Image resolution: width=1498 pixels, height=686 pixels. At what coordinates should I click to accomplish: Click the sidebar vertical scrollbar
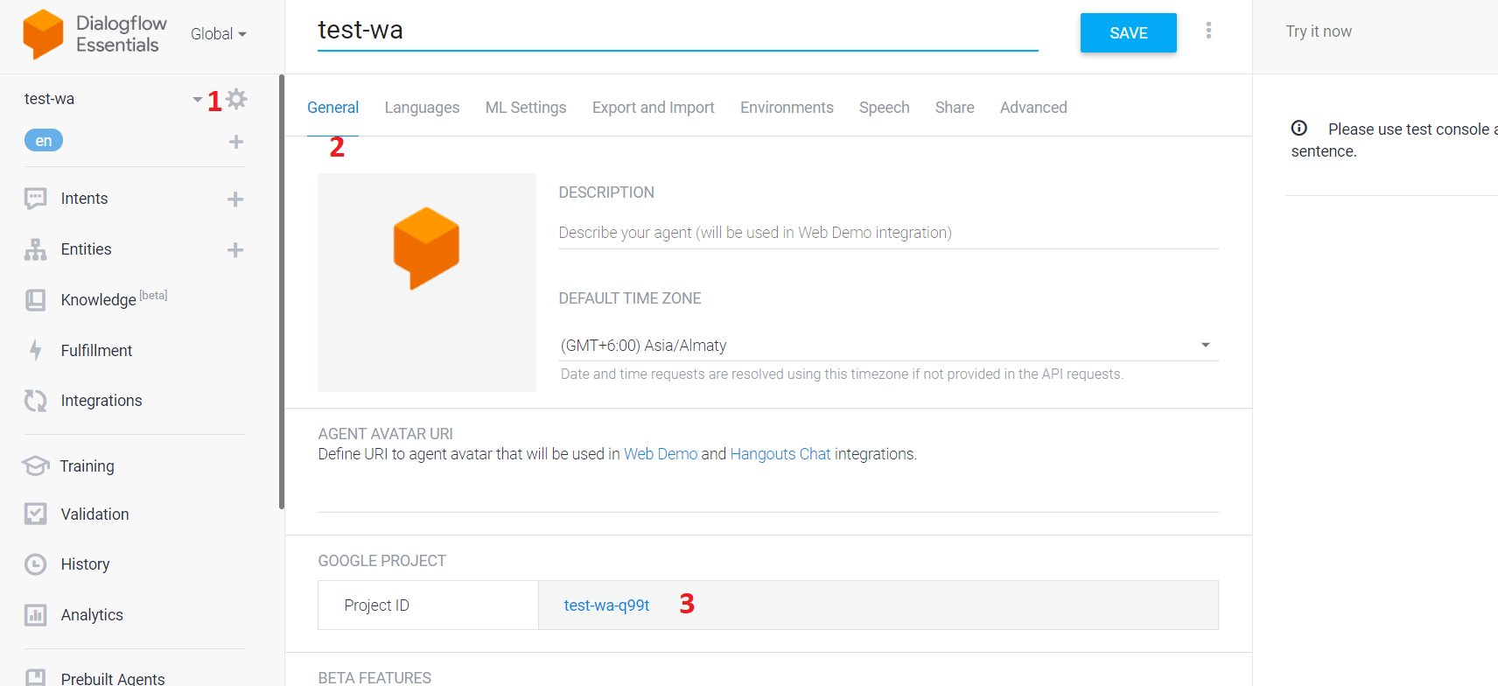[x=282, y=291]
